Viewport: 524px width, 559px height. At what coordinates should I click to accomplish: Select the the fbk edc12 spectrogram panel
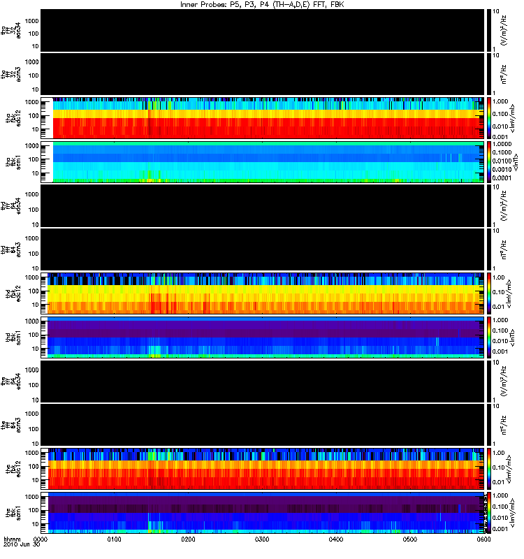coord(263,469)
